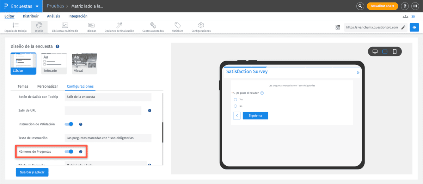
Task: Select the Diseño palette icon
Action: 39,25
